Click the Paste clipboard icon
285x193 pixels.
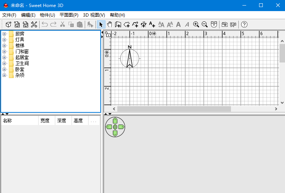80,24
